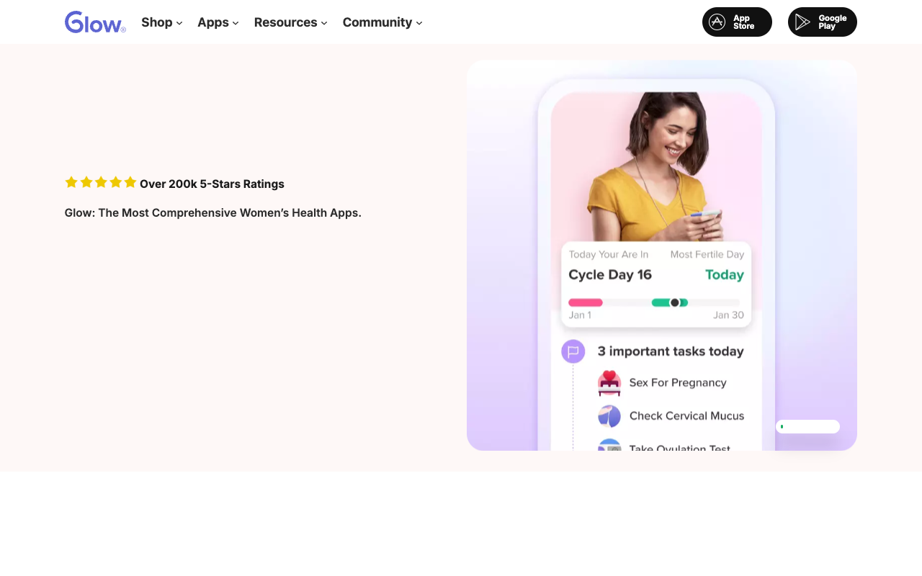Click the 'Most Comprehensive Women's Health Apps' heading
The height and width of the screenshot is (576, 922).
pos(213,213)
